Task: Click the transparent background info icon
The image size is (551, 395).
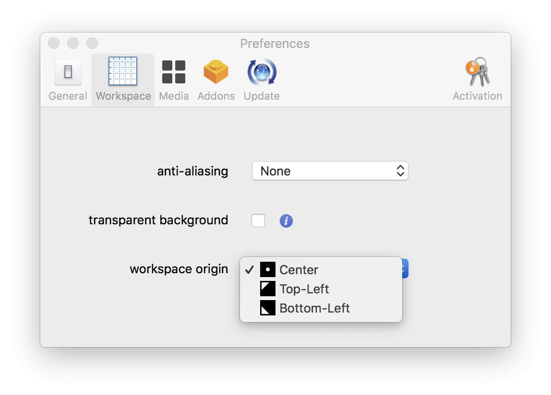Action: (x=286, y=221)
